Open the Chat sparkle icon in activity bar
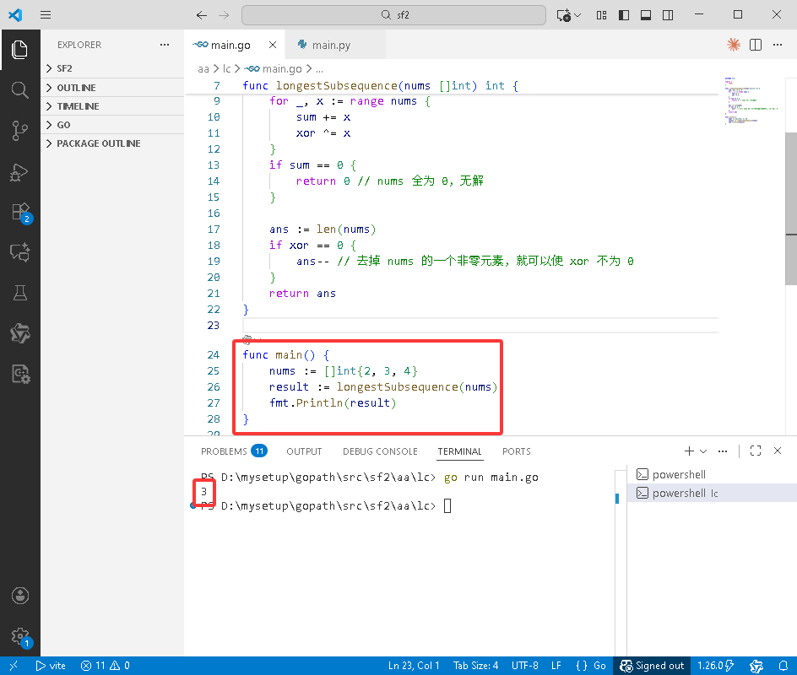797x675 pixels. point(19,252)
